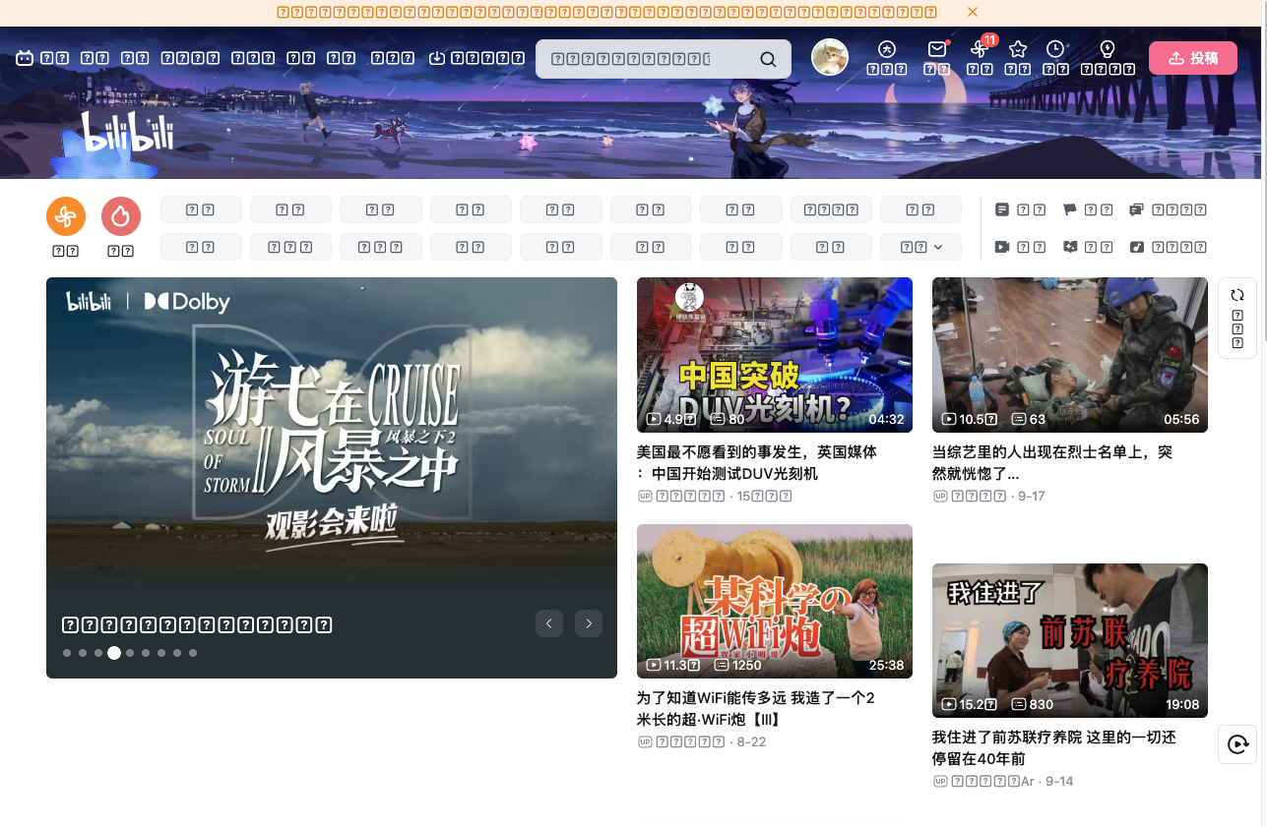
Task: Open dynamics fan icon with 11 badge
Action: click(979, 49)
